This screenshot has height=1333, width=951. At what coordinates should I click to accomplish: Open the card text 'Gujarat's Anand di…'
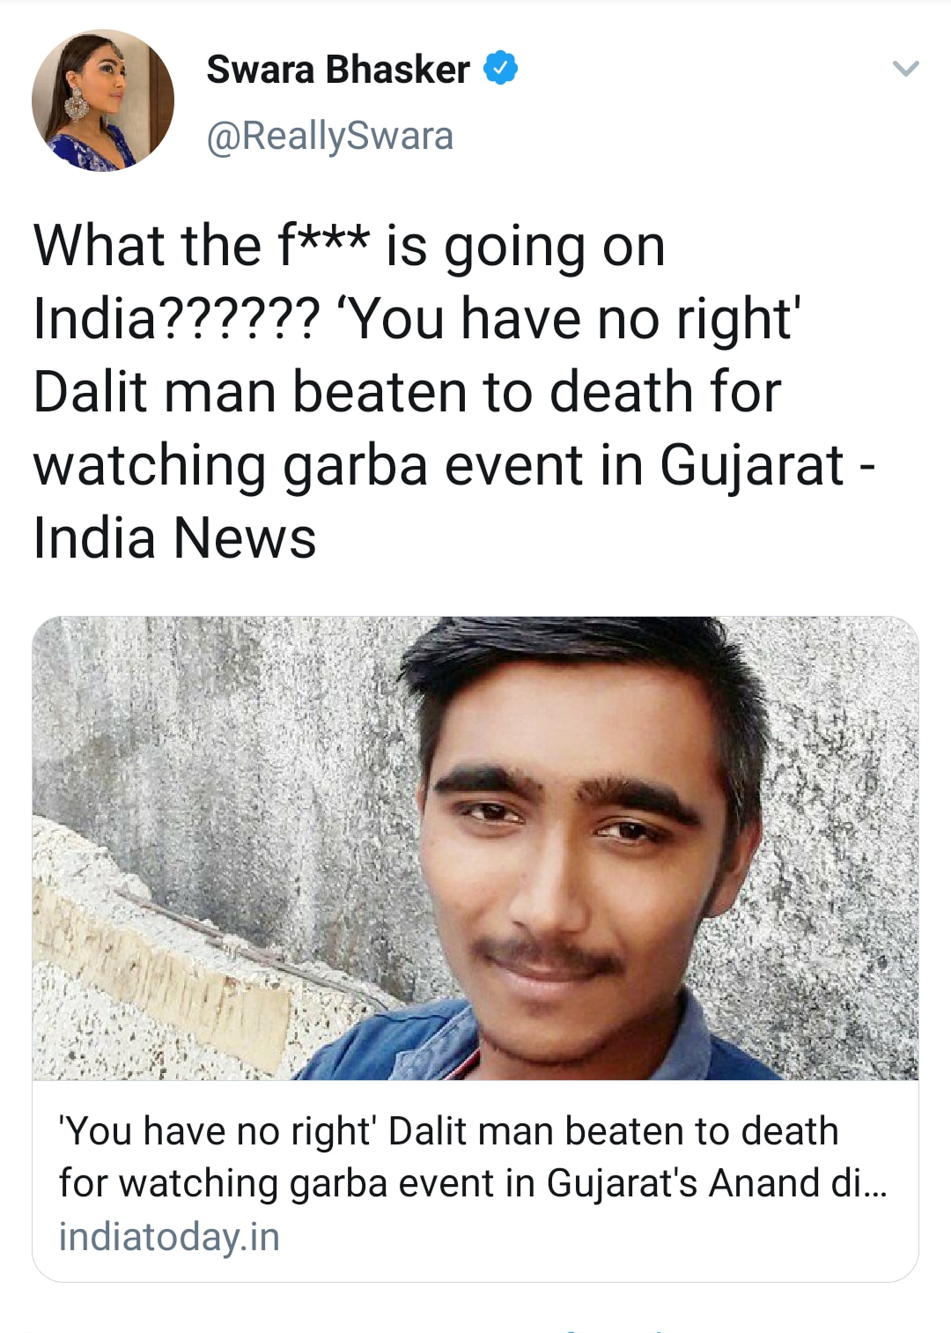tap(717, 1183)
